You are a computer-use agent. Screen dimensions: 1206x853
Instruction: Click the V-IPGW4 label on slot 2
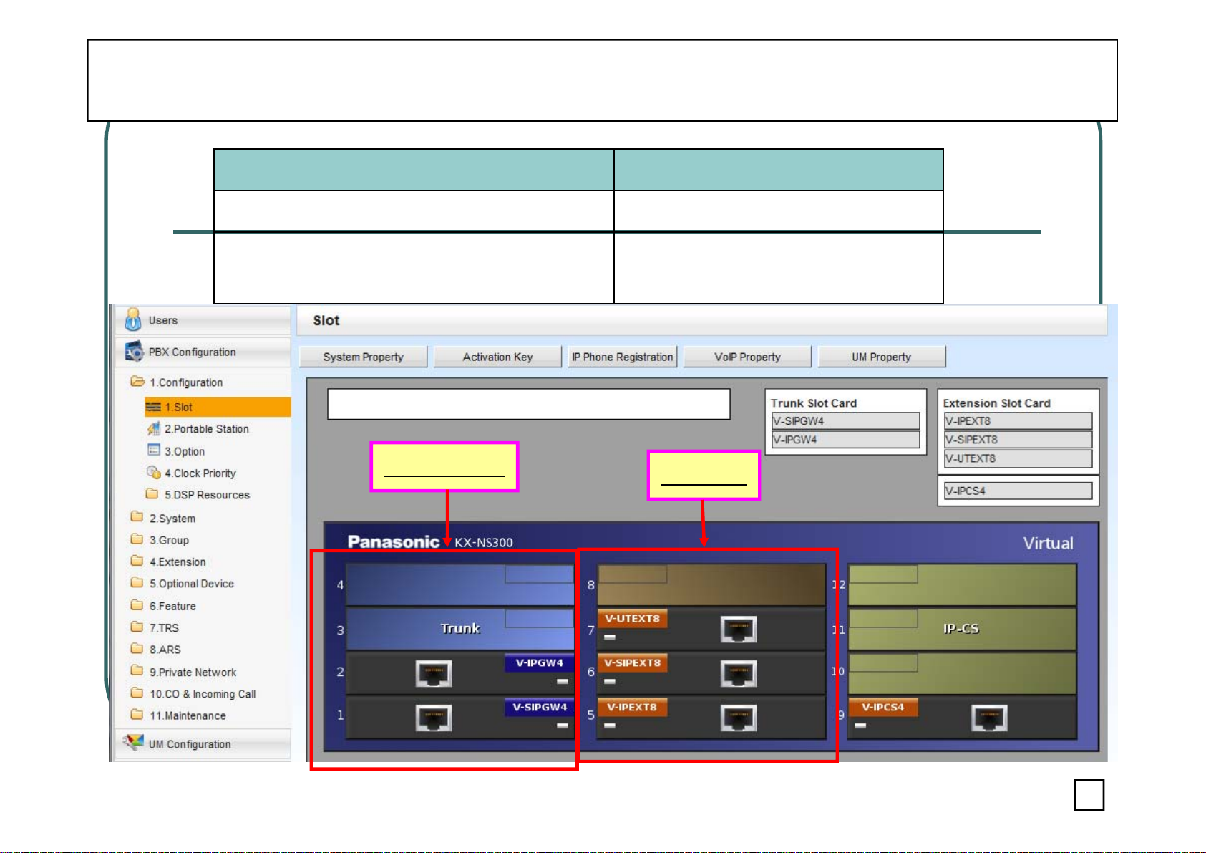click(x=540, y=662)
